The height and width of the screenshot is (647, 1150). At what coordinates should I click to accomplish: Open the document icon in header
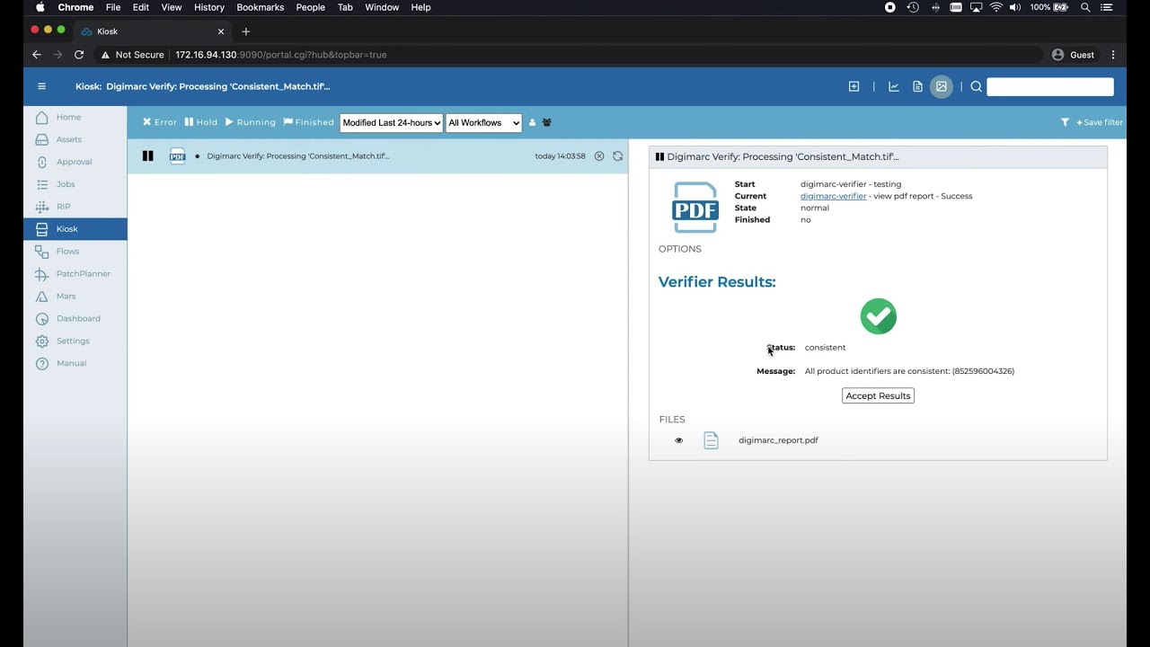click(x=917, y=86)
